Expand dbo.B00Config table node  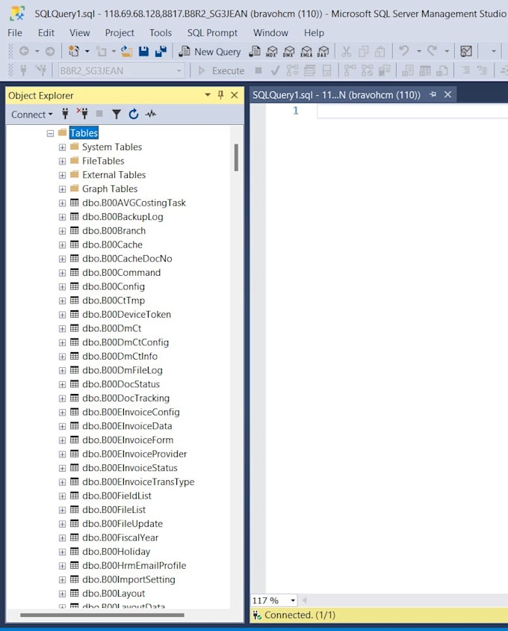(x=62, y=287)
